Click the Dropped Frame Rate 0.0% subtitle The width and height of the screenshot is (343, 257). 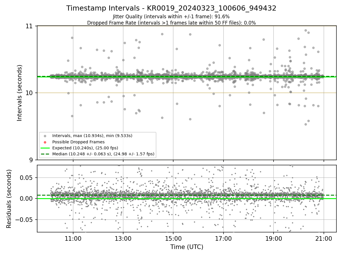[x=171, y=23]
